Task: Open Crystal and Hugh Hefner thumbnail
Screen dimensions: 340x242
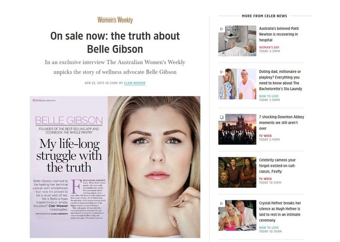Action: pyautogui.click(x=237, y=215)
